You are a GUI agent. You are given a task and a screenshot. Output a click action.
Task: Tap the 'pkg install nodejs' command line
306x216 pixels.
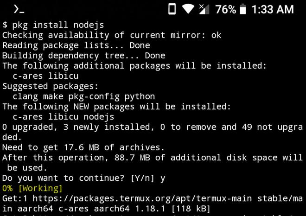click(53, 25)
